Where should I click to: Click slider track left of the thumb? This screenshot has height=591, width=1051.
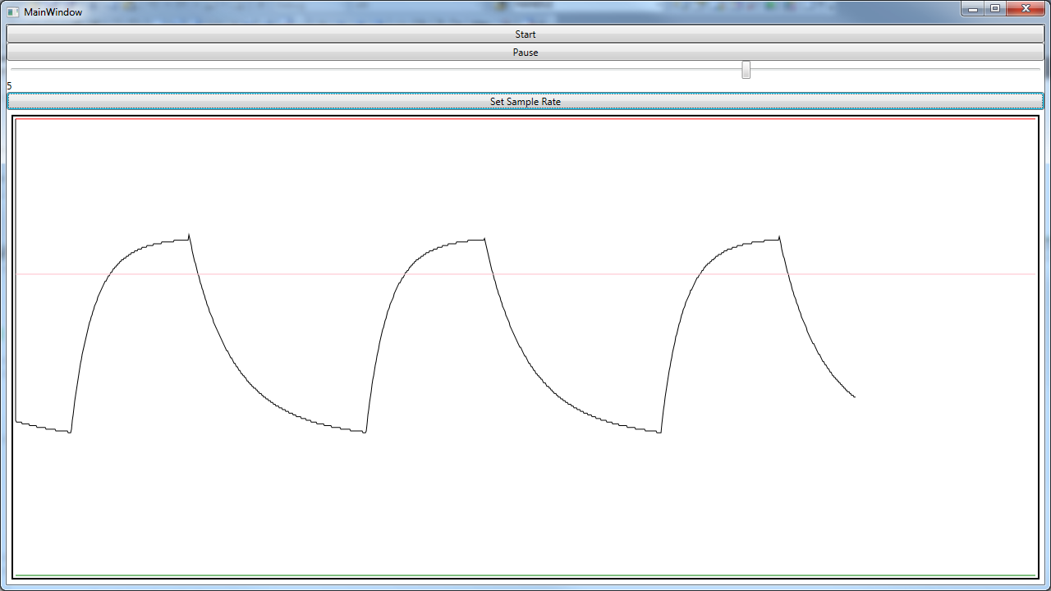click(x=369, y=70)
